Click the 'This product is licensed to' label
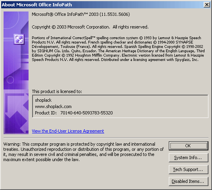Screen dimensions: 212x190 click(x=57, y=91)
